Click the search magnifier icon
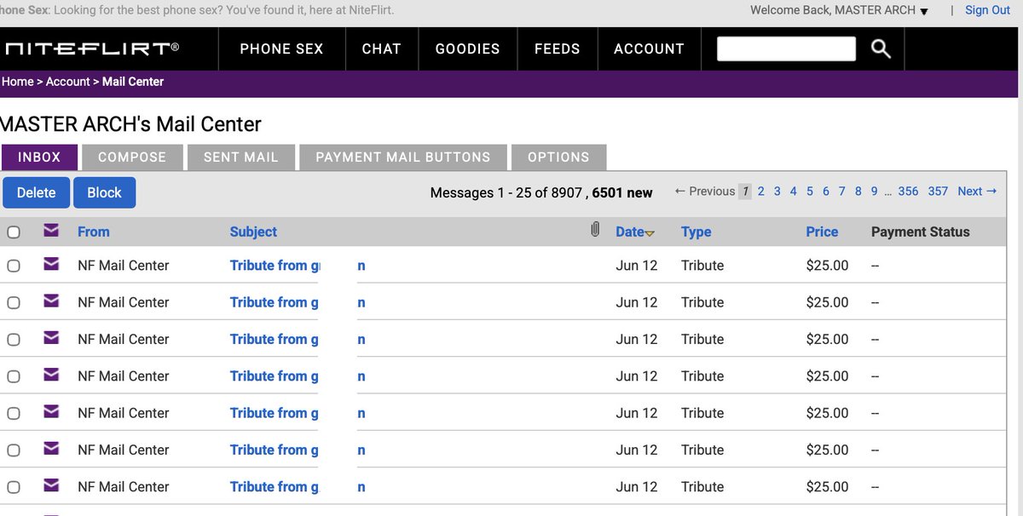The width and height of the screenshot is (1023, 516). click(x=881, y=49)
